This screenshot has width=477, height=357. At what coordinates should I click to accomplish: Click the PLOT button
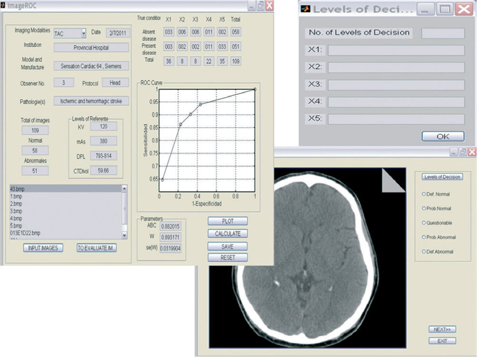[x=227, y=221]
